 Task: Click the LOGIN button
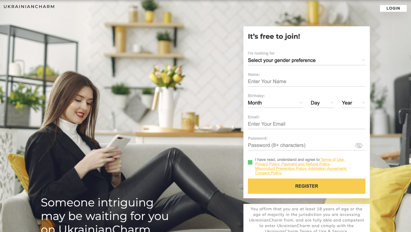[x=393, y=8]
